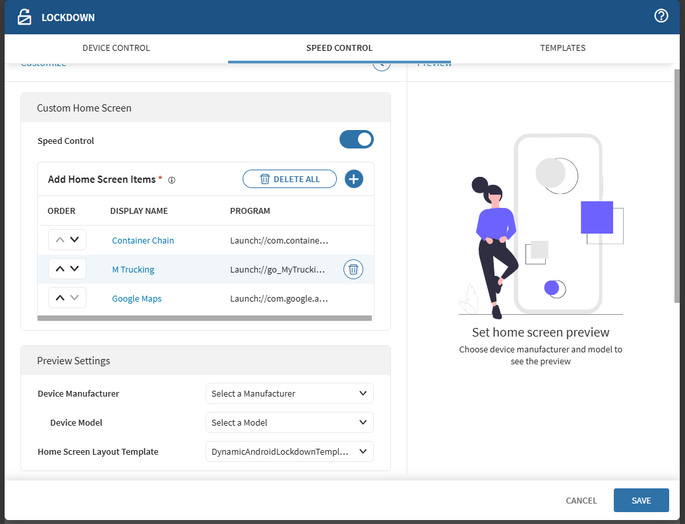This screenshot has height=524, width=685.
Task: Click the Save button
Action: click(641, 500)
